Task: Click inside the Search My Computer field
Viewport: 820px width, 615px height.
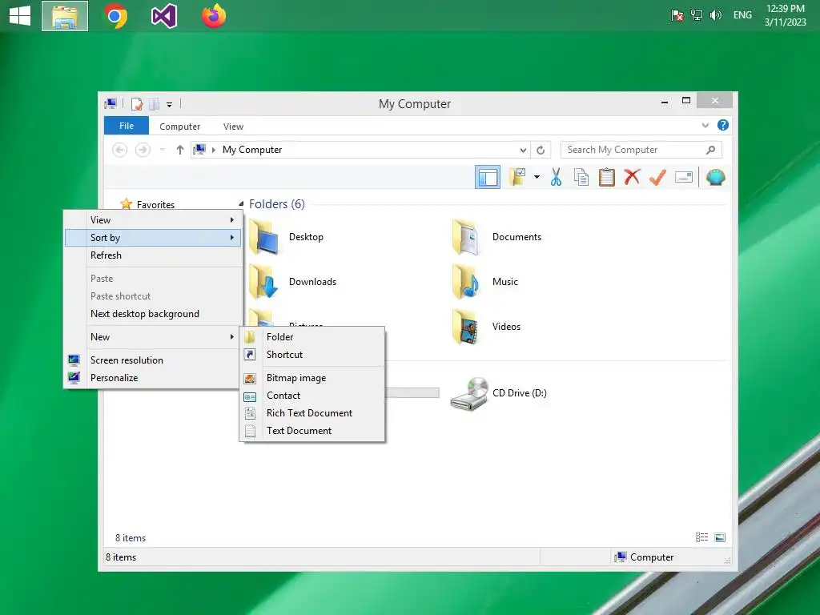Action: click(641, 150)
